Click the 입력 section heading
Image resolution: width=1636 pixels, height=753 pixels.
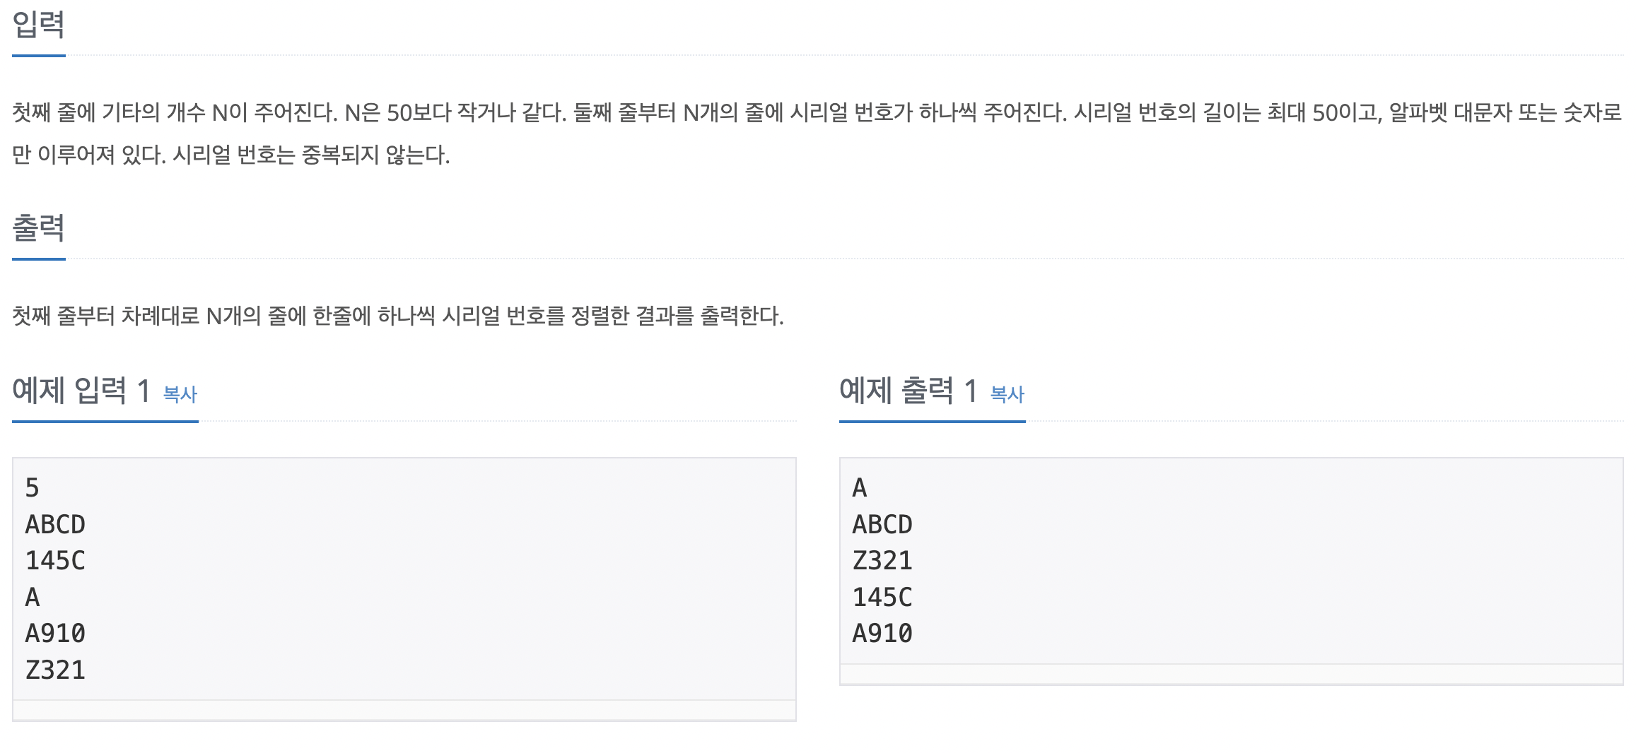39,25
